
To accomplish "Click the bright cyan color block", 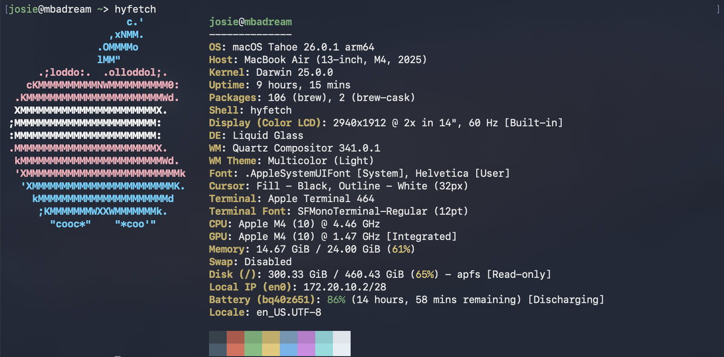I will [324, 350].
